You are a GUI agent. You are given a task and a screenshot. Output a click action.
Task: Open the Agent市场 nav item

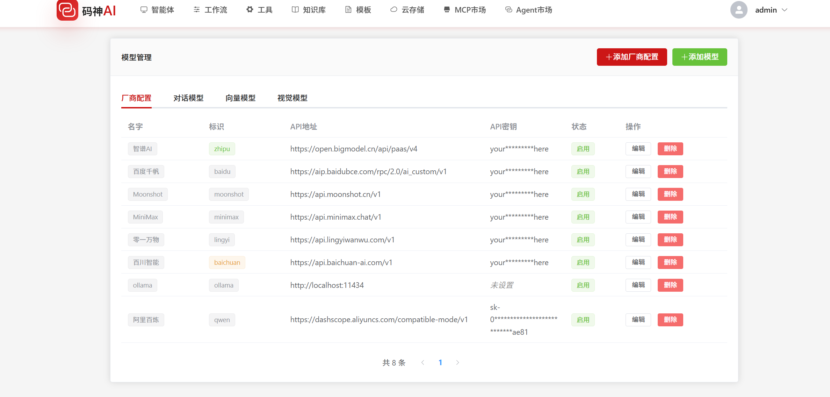528,10
